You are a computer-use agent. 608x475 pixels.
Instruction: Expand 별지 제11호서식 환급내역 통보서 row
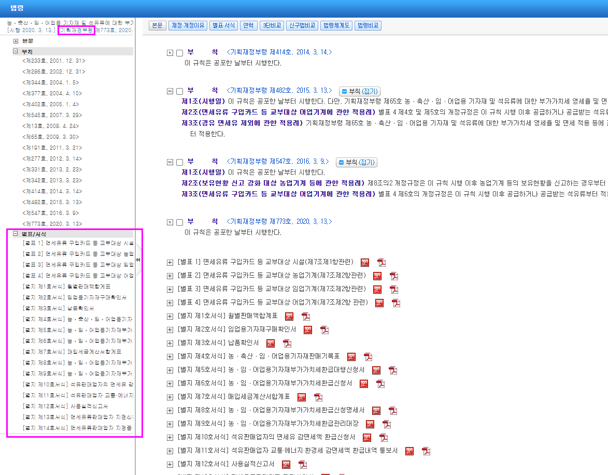coord(170,451)
